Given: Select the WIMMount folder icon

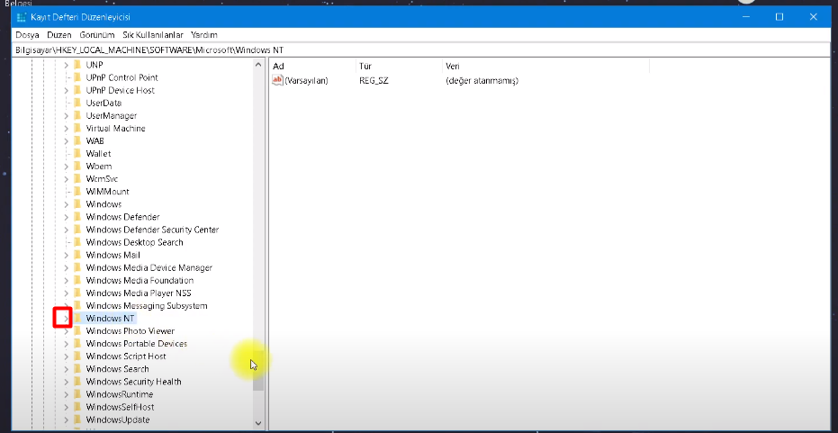Looking at the screenshot, I should [77, 192].
